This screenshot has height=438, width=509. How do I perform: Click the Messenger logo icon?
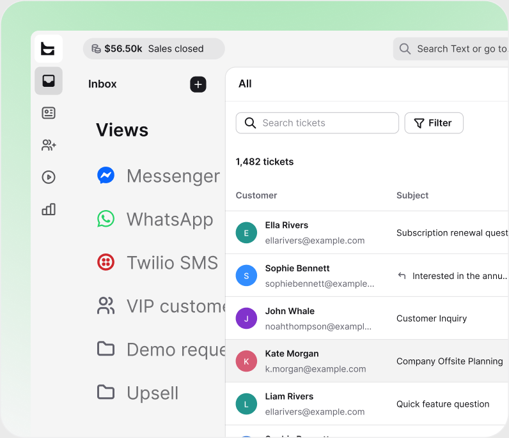pos(106,176)
